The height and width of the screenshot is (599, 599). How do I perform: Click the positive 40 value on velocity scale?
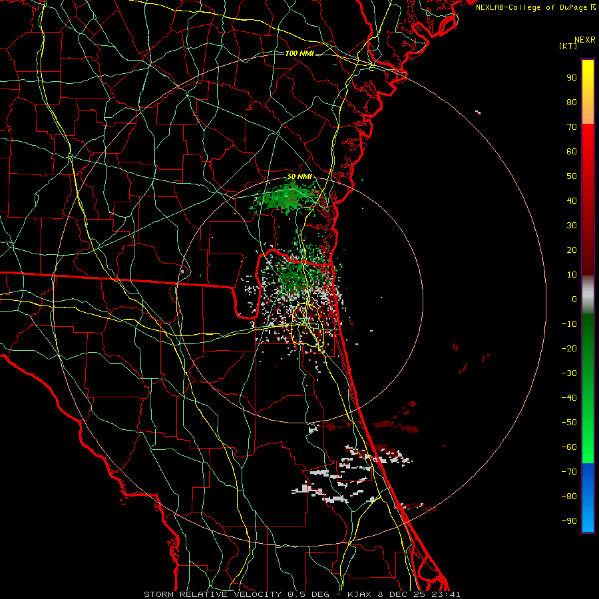572,201
